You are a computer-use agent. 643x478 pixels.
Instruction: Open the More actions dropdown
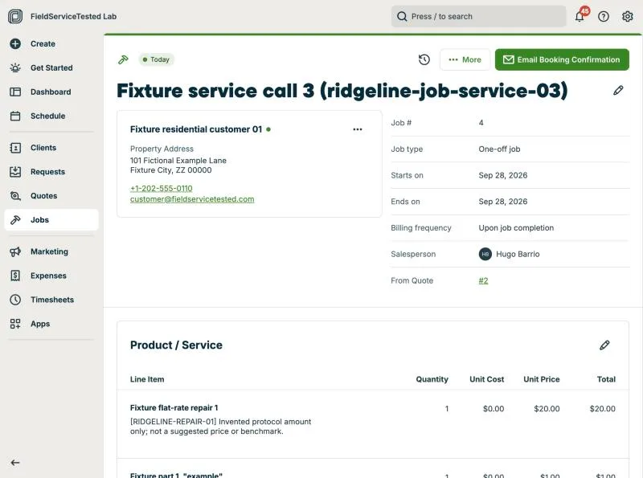click(465, 60)
